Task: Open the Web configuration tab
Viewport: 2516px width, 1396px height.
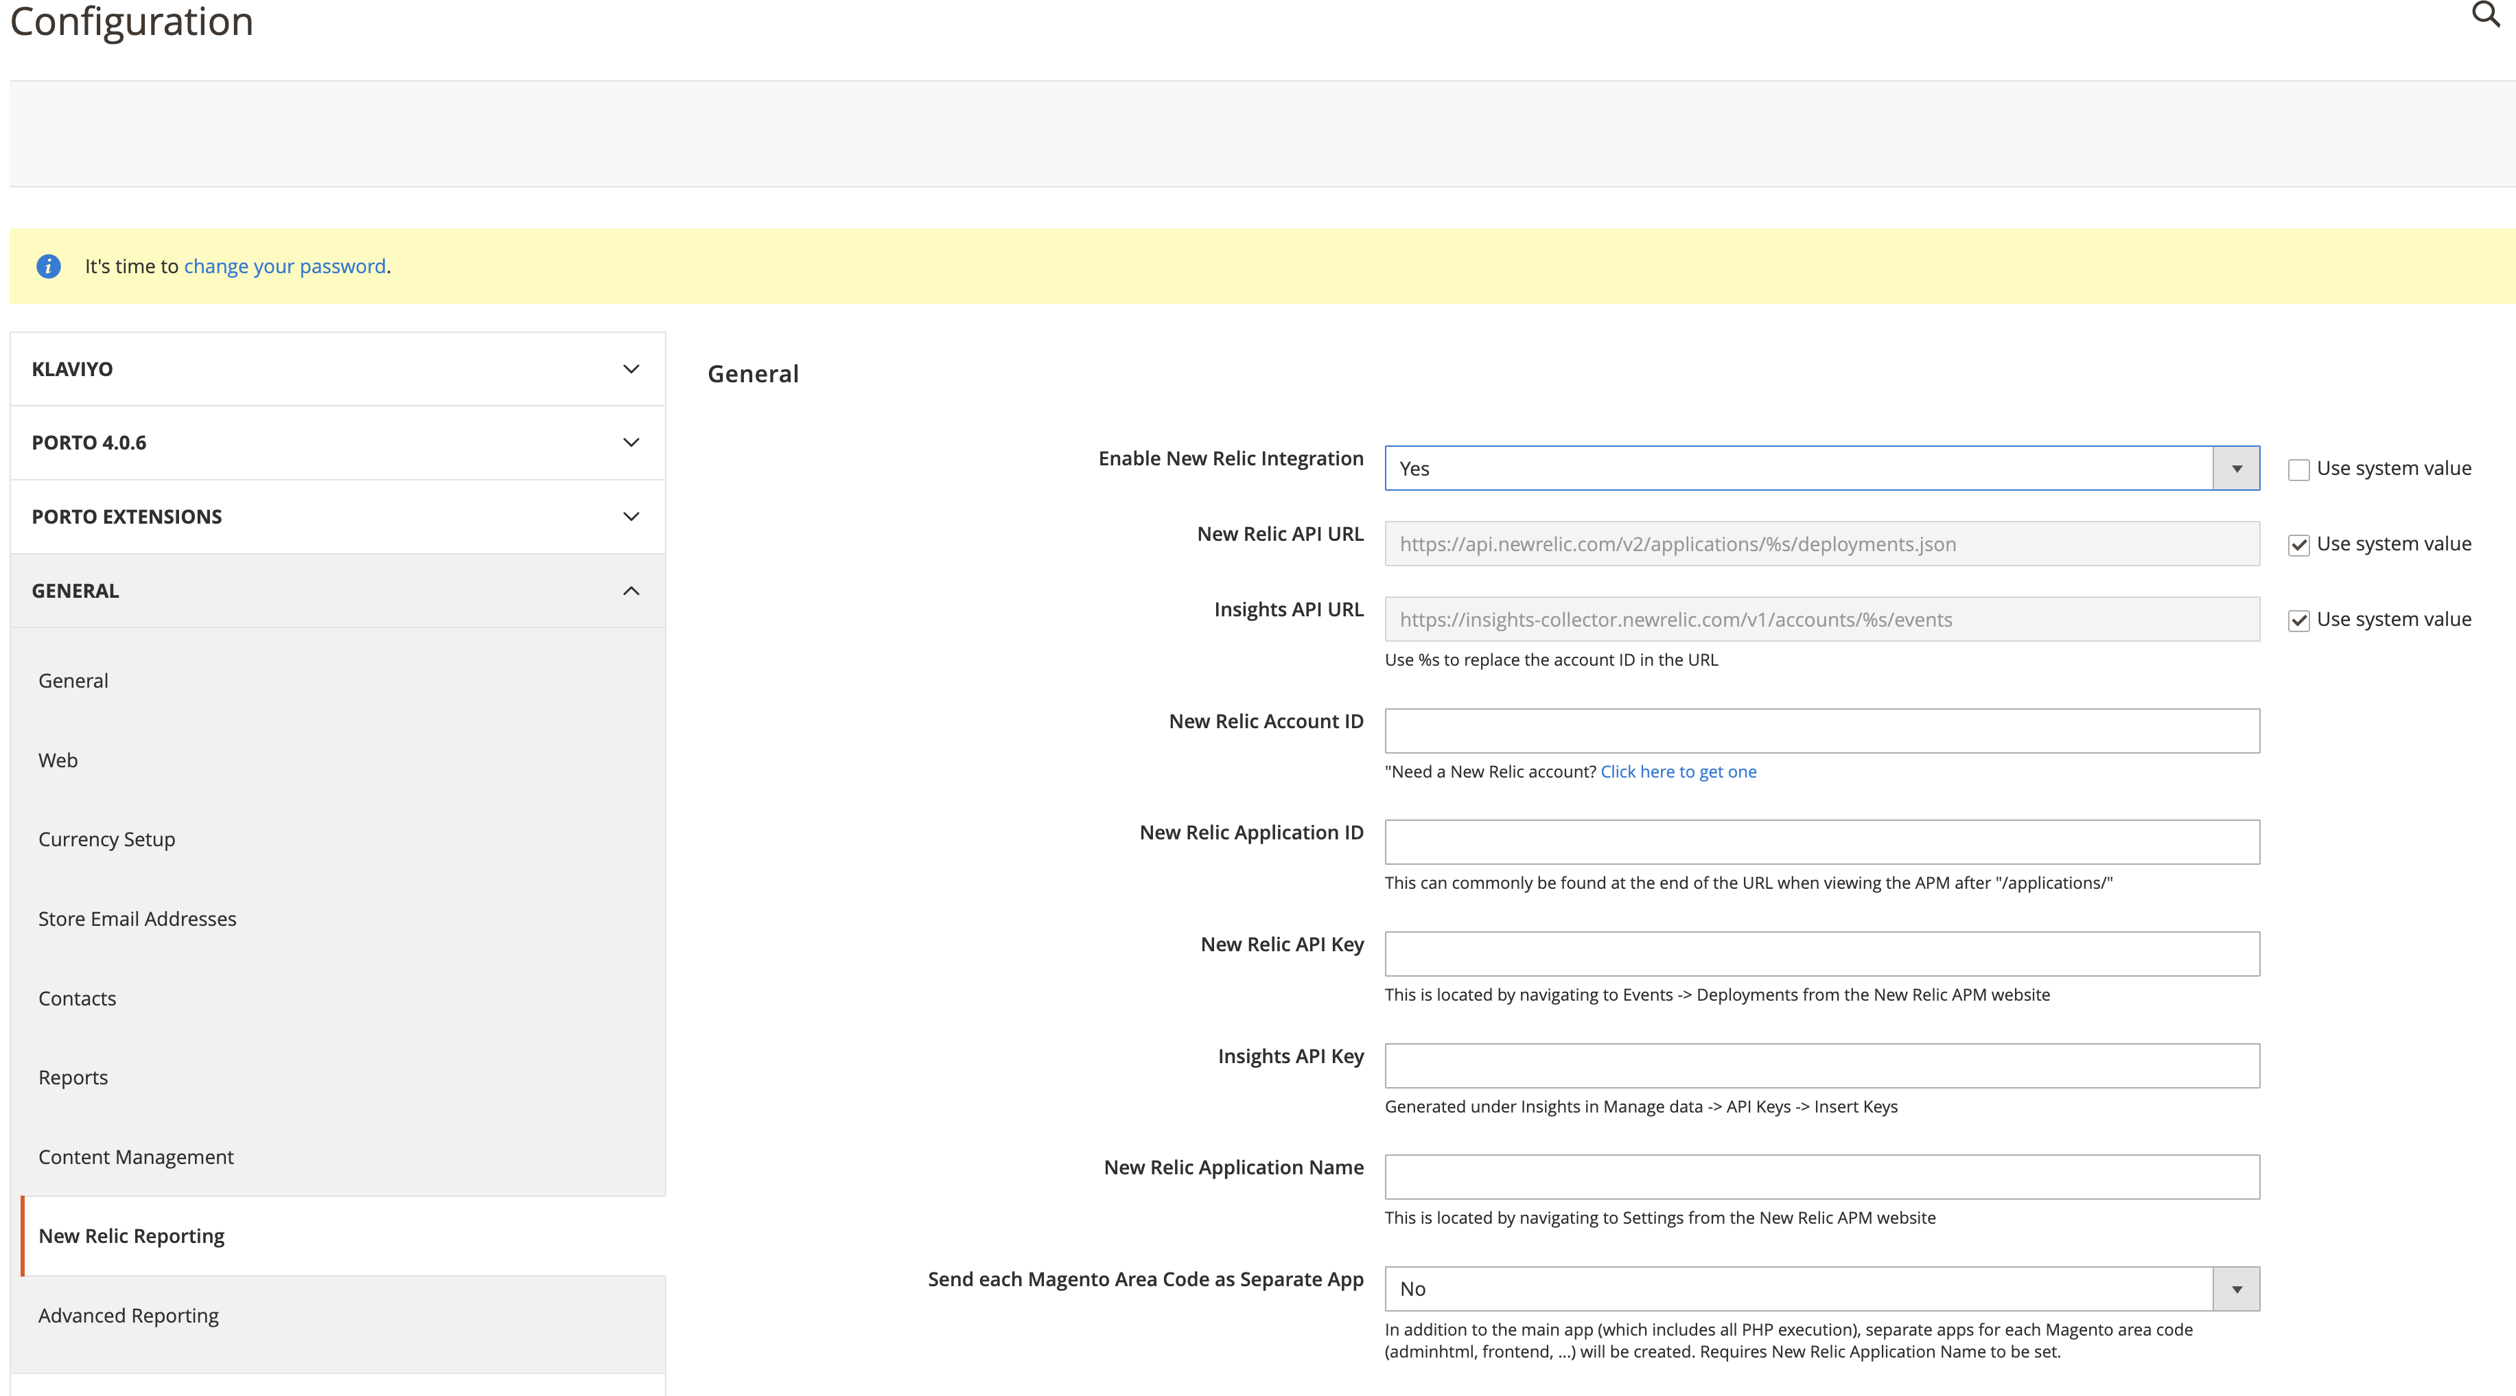Action: tap(58, 760)
